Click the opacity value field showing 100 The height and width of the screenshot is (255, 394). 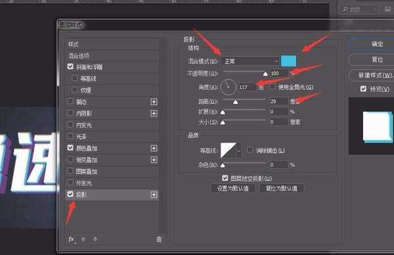[x=278, y=73]
